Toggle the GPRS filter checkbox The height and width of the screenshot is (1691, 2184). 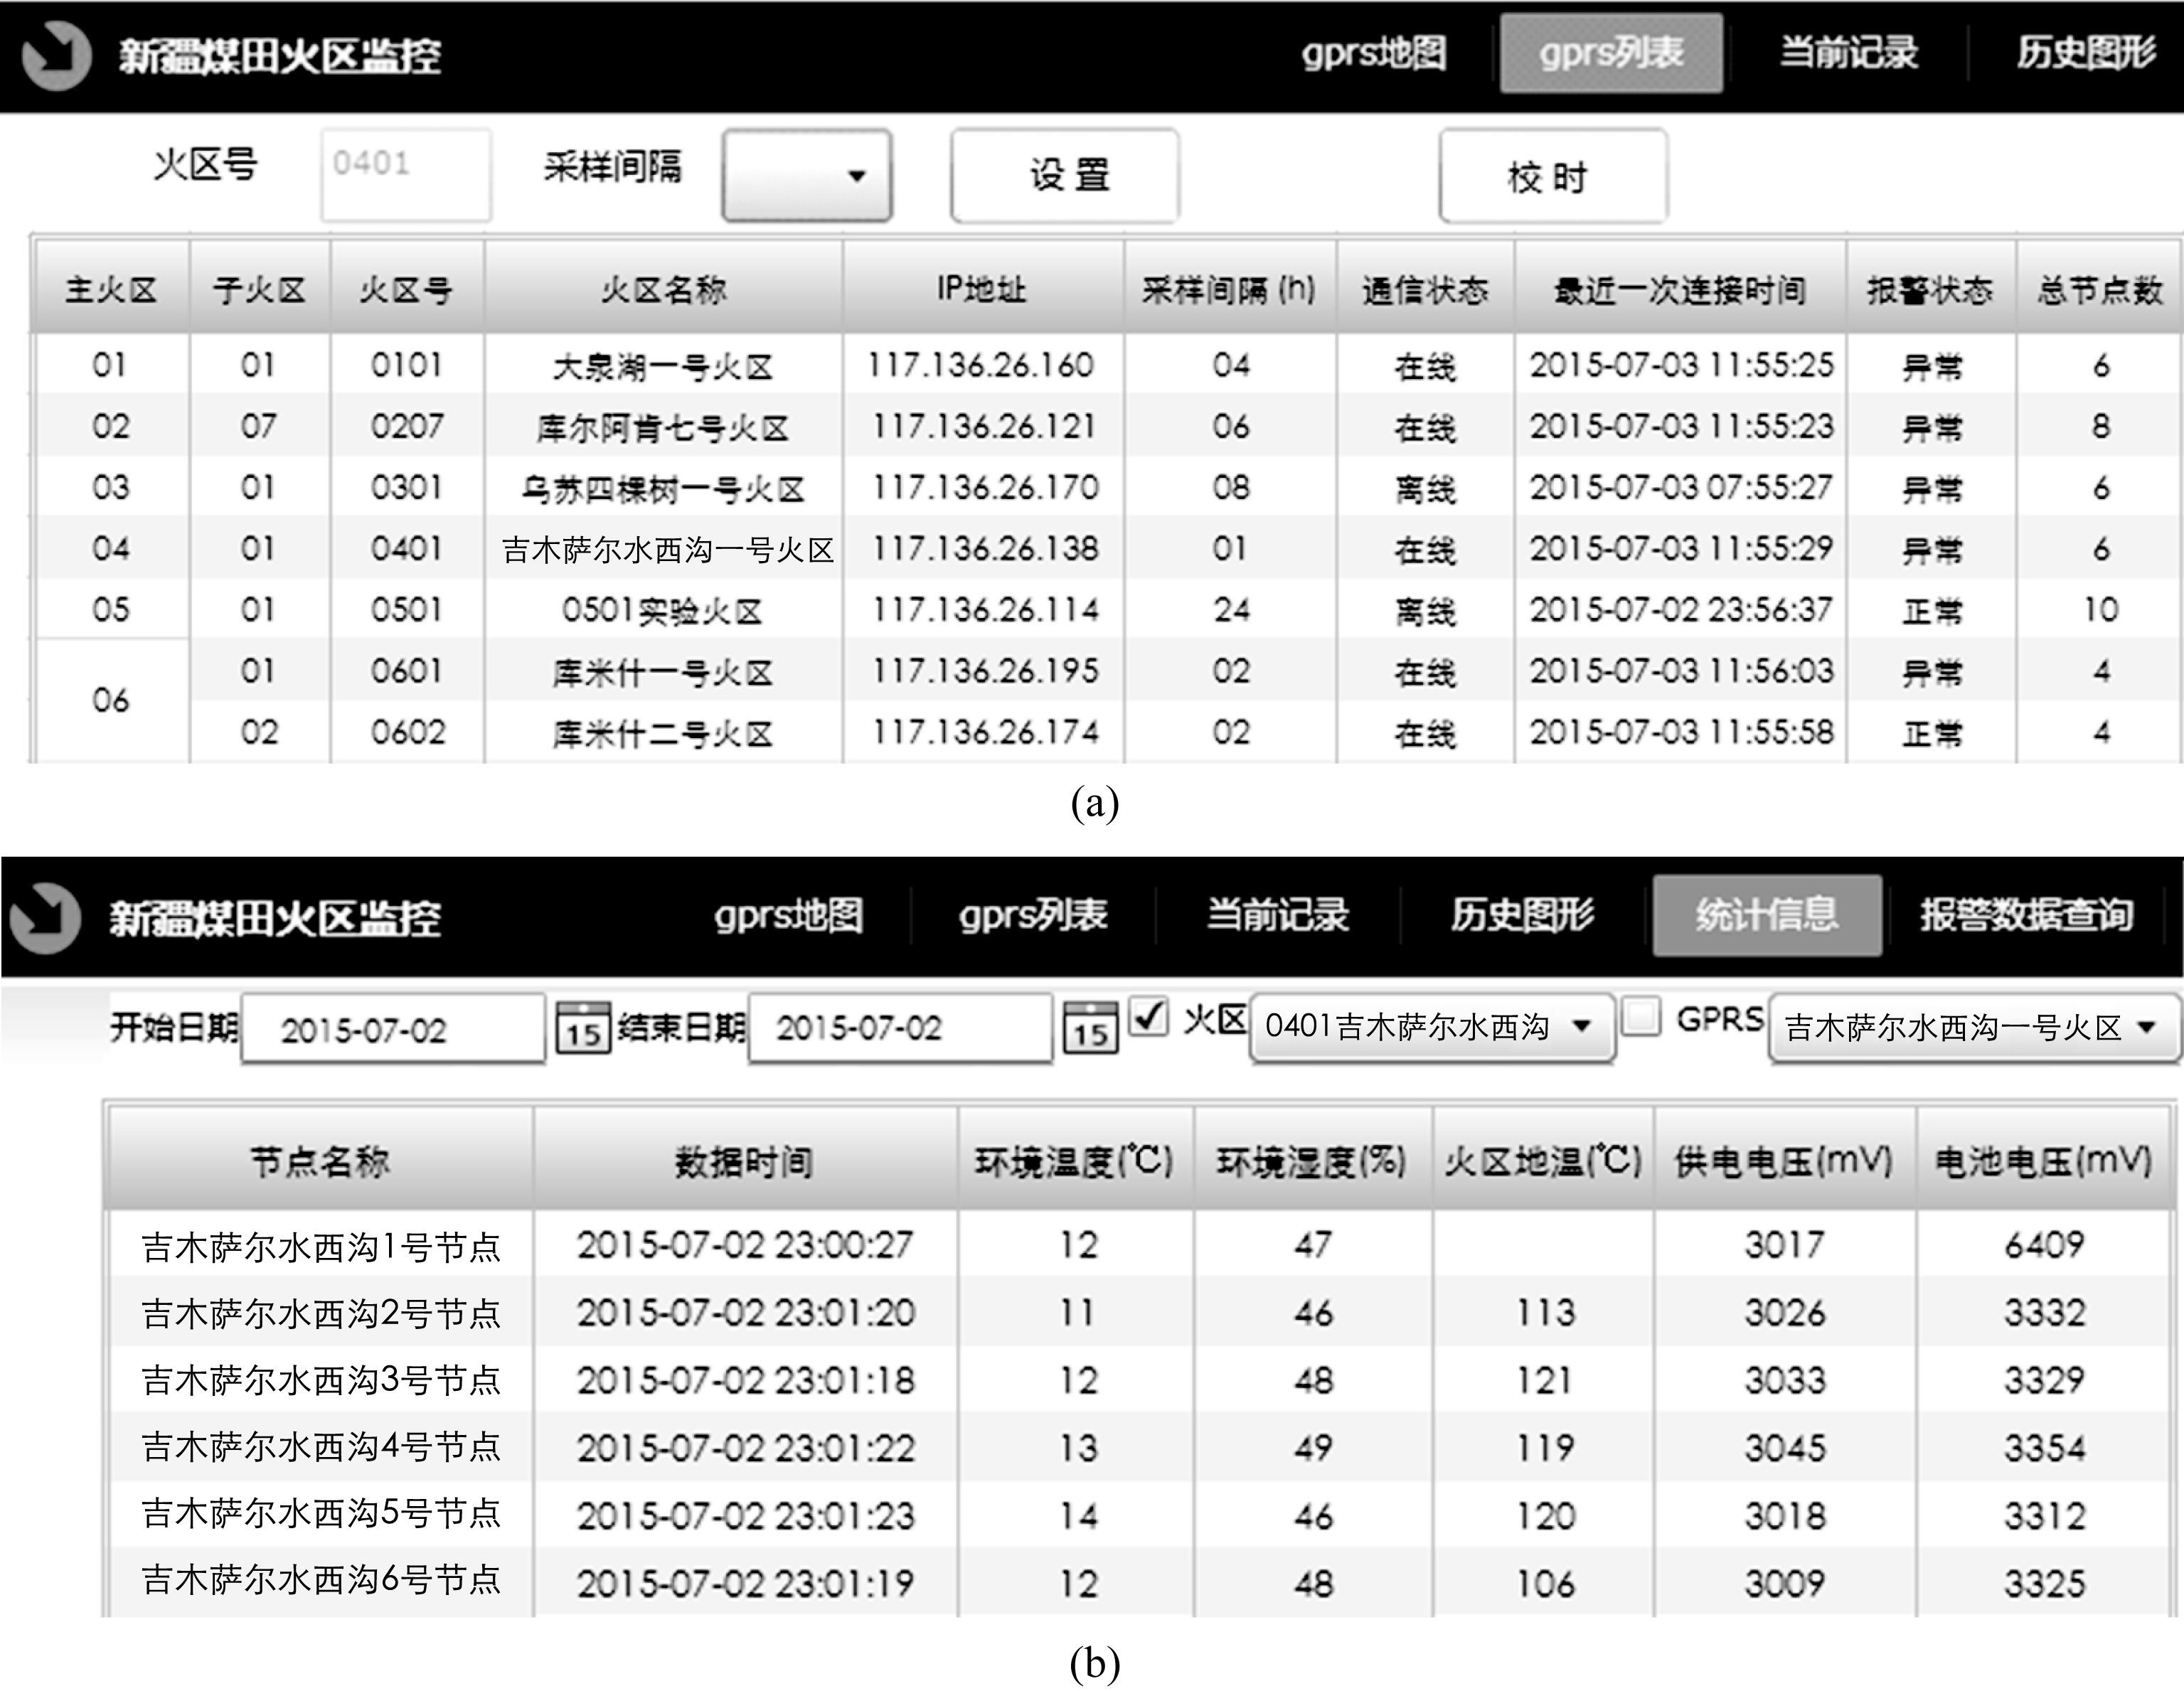pyautogui.click(x=1641, y=1017)
